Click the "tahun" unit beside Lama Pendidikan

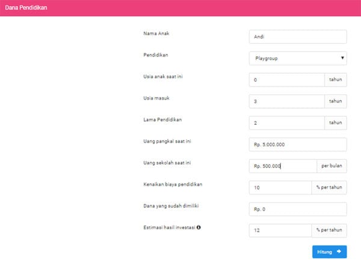[x=336, y=123]
